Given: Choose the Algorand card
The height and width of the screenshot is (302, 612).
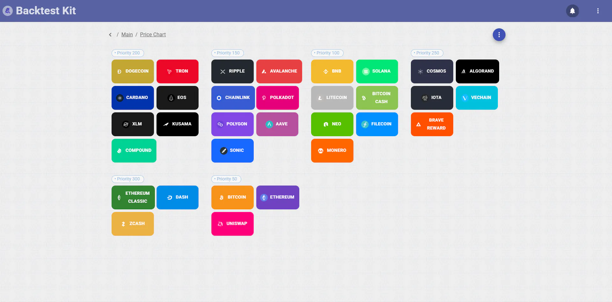Looking at the screenshot, I should tap(477, 71).
